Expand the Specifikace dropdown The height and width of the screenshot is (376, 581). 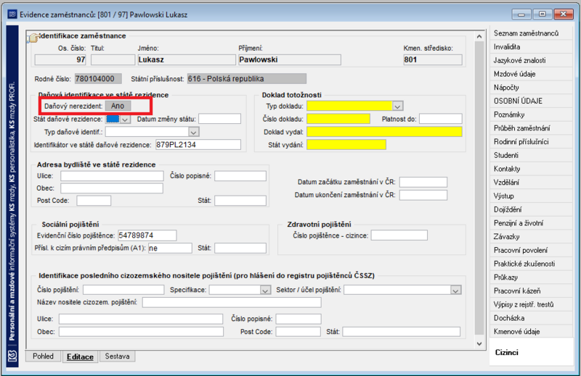point(265,291)
